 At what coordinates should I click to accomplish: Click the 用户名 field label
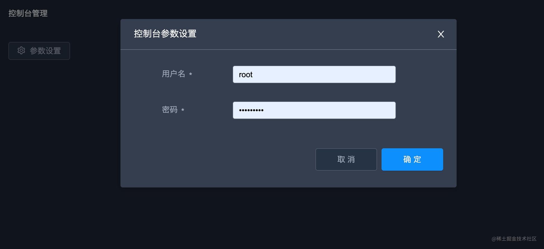click(x=173, y=74)
